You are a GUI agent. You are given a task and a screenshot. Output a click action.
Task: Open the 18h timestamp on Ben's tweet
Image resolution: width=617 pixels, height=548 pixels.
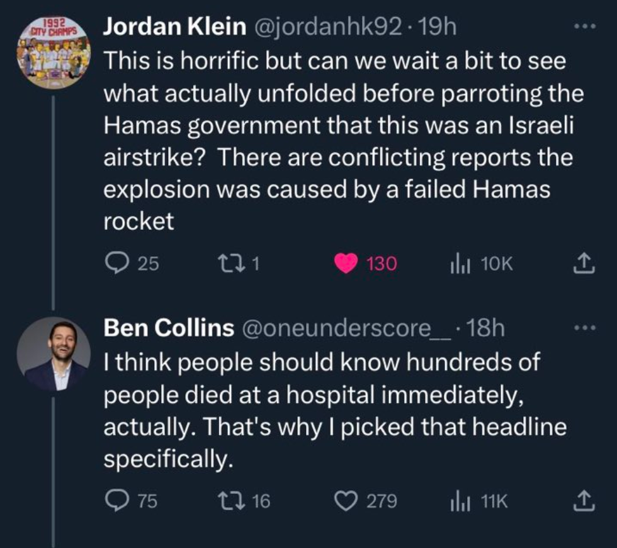[x=485, y=328]
